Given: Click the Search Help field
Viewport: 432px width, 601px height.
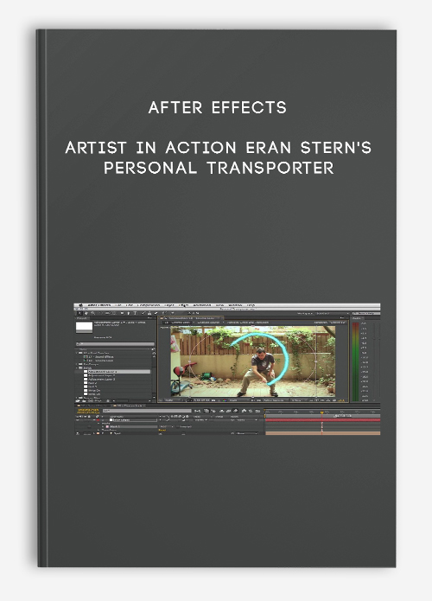Looking at the screenshot, I should [365, 313].
